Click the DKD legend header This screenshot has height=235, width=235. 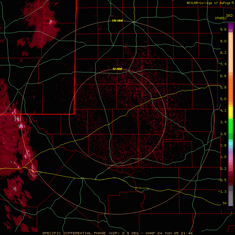click(x=230, y=15)
